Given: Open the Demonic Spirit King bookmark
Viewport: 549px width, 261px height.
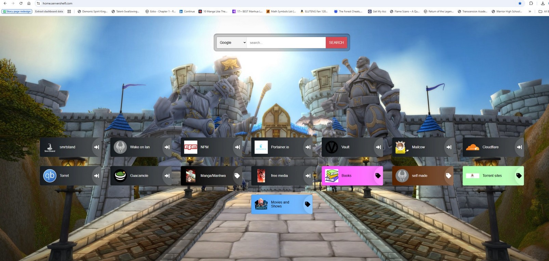Looking at the screenshot, I should pyautogui.click(x=92, y=11).
